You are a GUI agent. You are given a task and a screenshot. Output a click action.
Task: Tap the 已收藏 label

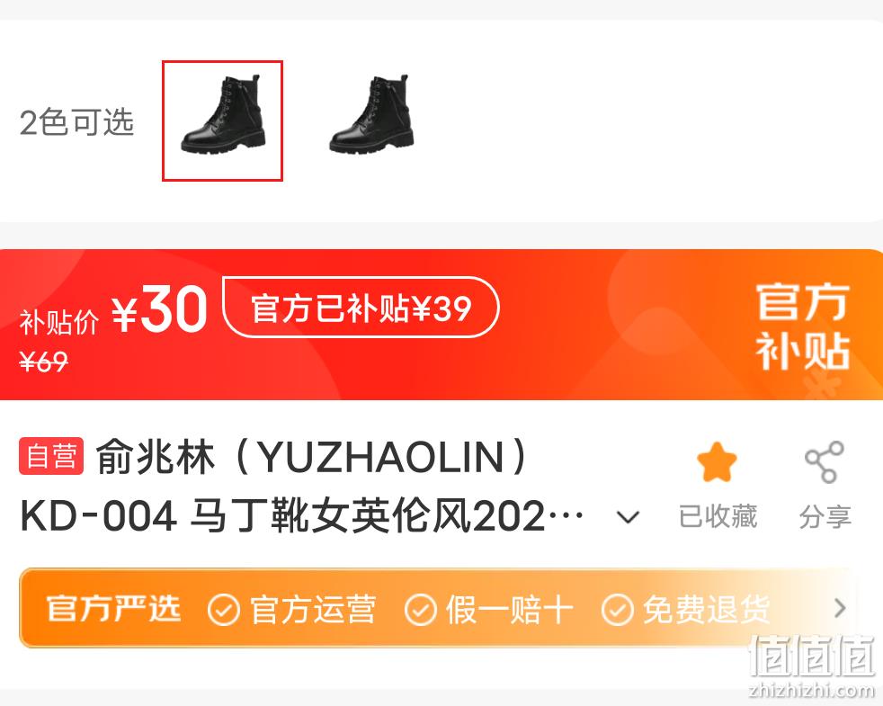coord(718,516)
